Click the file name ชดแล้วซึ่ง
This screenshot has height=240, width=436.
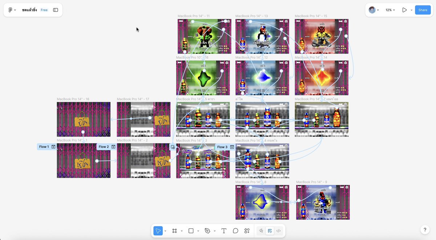click(x=29, y=10)
